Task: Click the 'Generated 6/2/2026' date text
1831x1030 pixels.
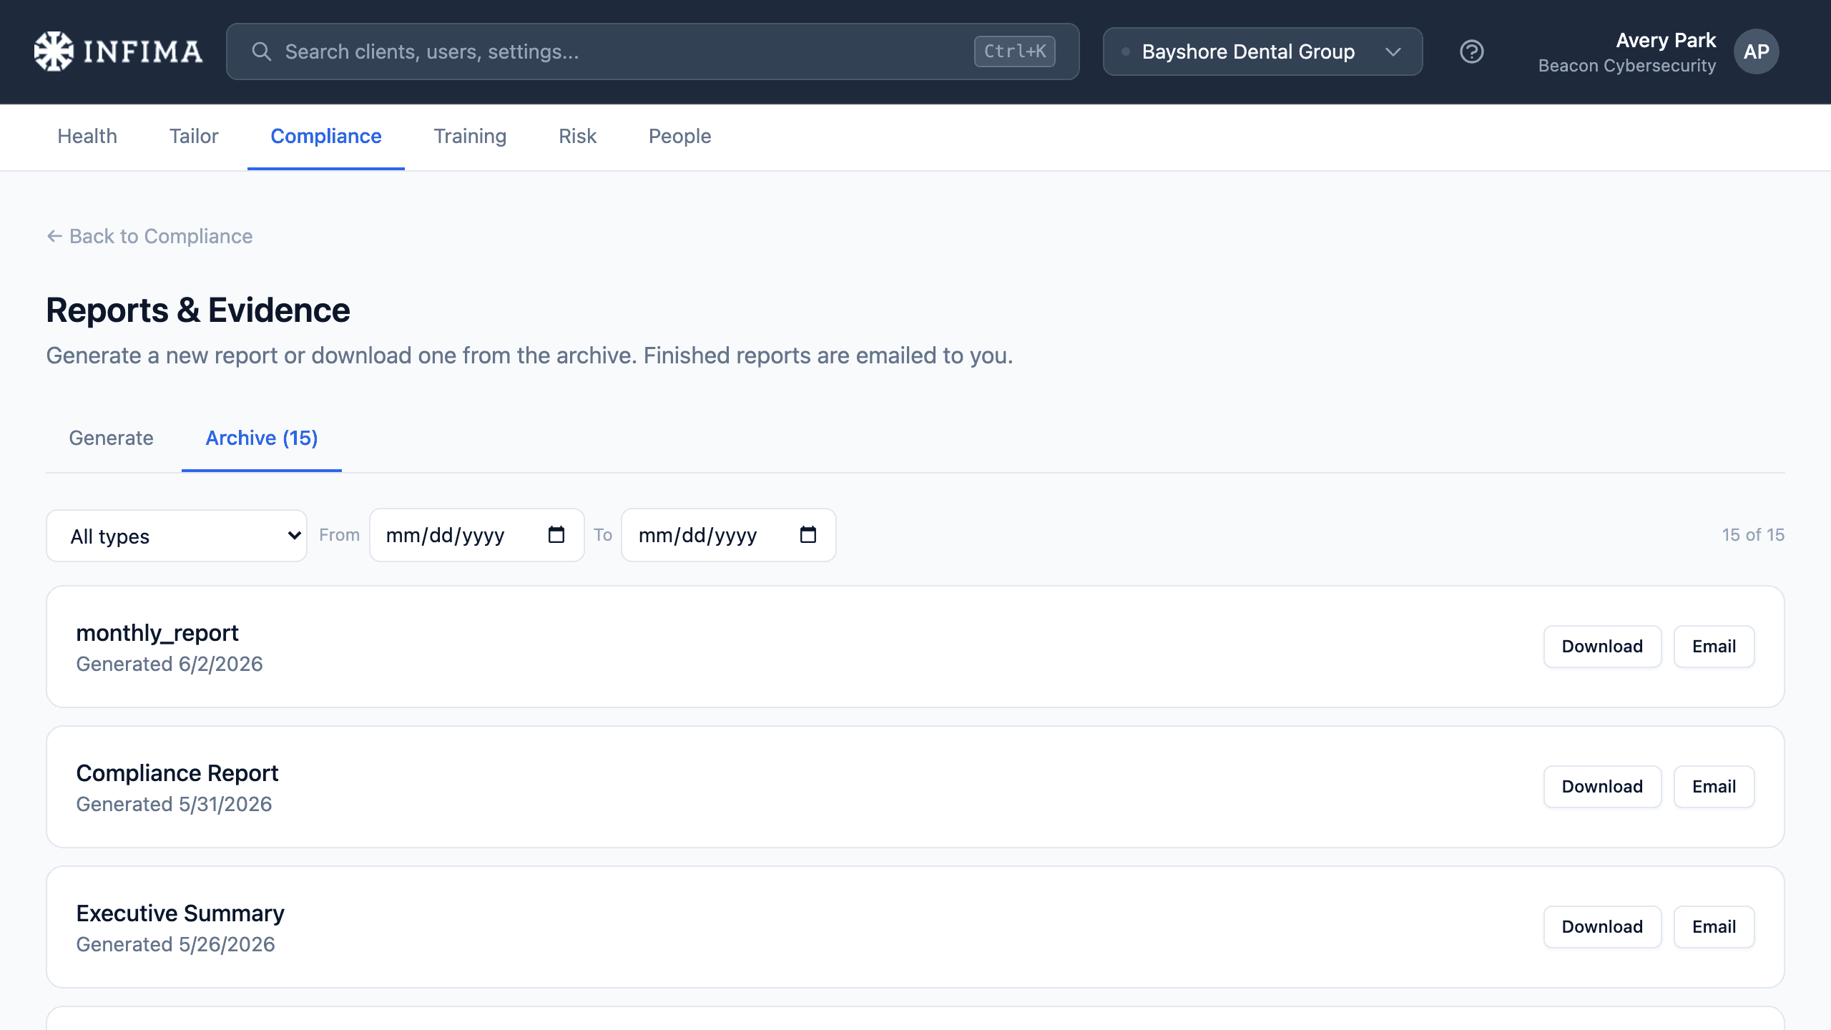Action: [x=170, y=664]
